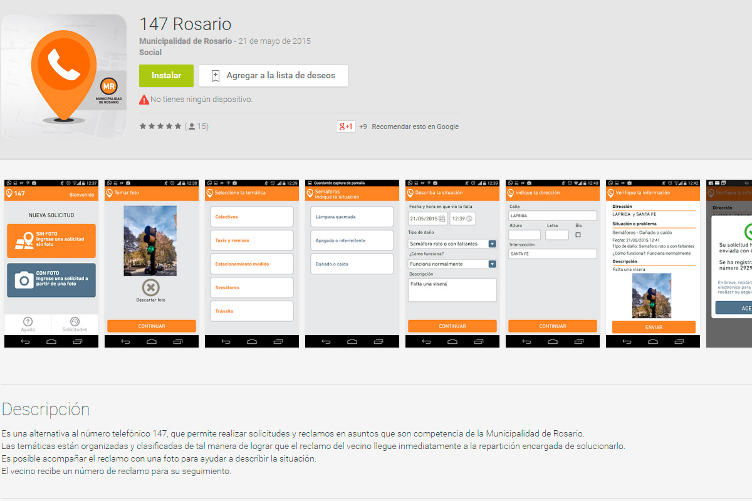Click the +9 recommendation count
This screenshot has width=752, height=501.
coord(363,127)
